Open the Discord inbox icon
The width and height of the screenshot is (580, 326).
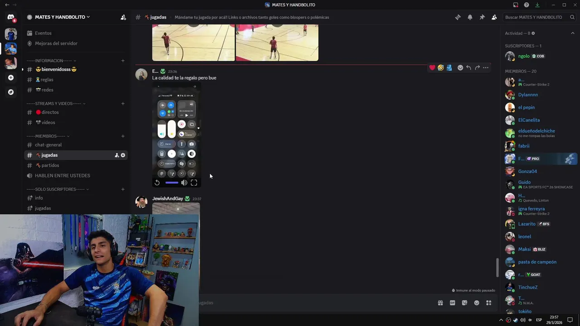(x=516, y=5)
